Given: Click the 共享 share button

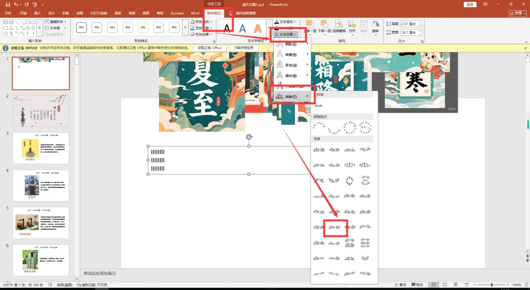Looking at the screenshot, I should (518, 13).
